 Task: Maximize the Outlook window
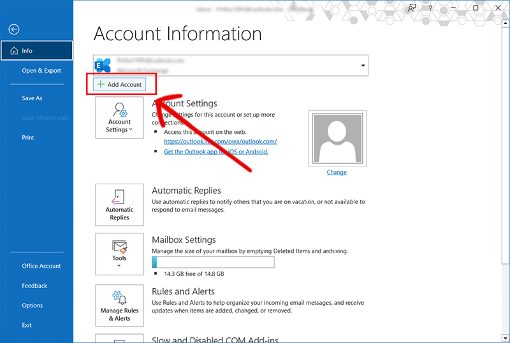click(476, 8)
